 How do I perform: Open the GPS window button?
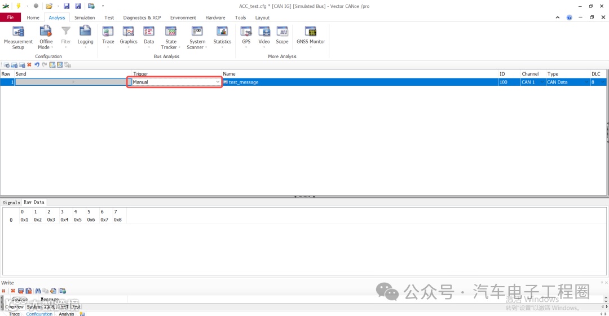point(246,37)
